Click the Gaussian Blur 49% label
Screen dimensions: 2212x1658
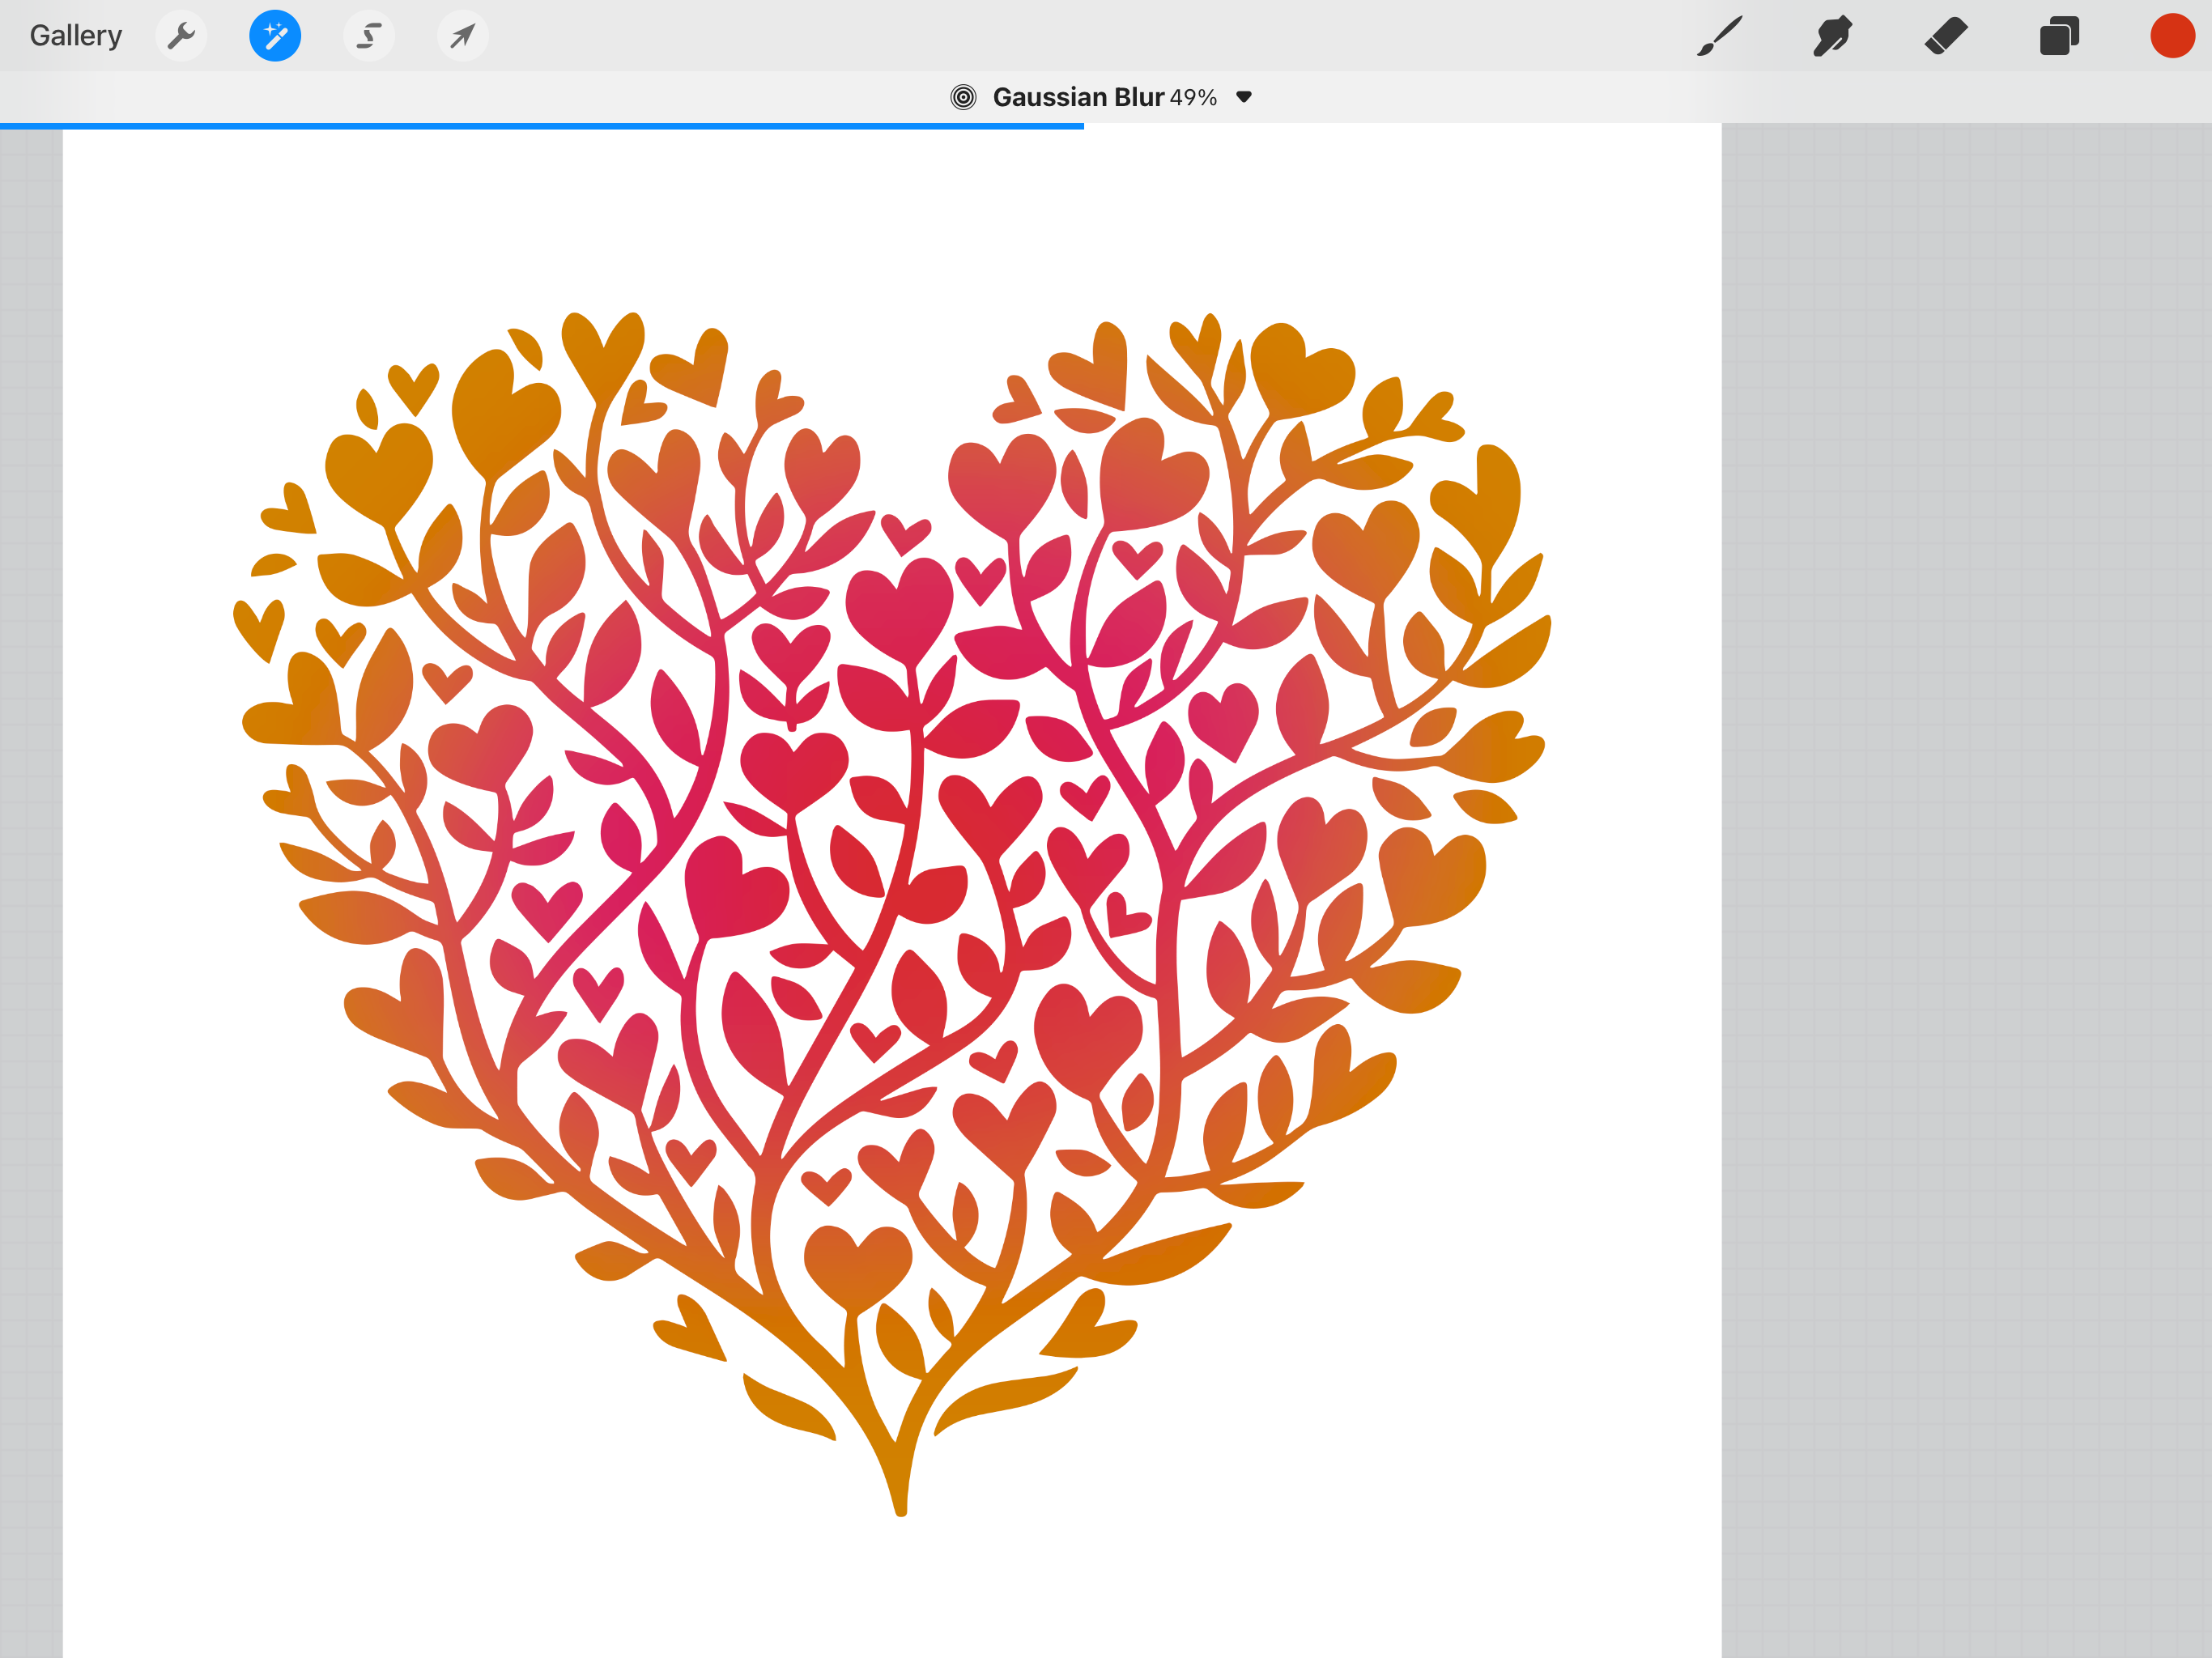(x=1105, y=97)
